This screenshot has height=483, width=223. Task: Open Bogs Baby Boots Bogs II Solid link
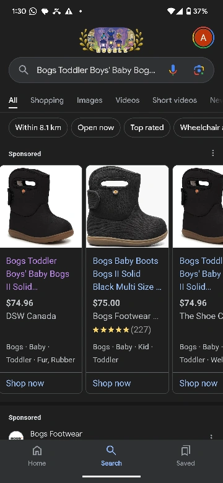pos(127,274)
